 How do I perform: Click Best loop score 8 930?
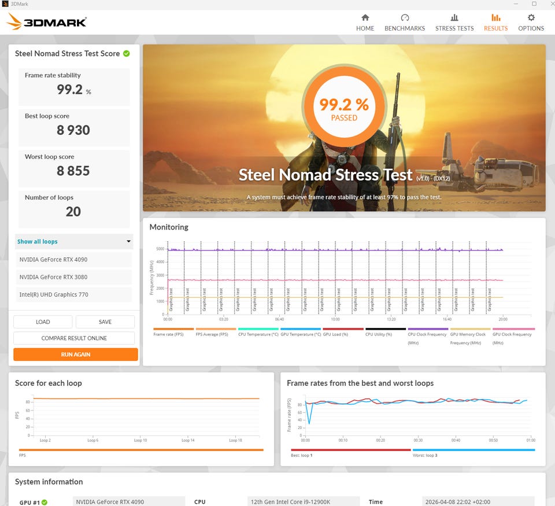point(73,130)
